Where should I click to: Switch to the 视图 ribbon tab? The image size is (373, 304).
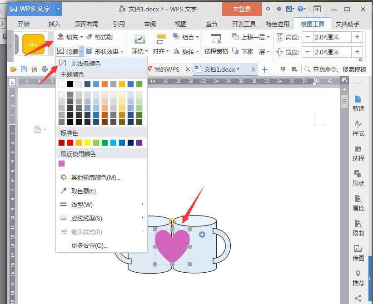pyautogui.click(x=180, y=24)
